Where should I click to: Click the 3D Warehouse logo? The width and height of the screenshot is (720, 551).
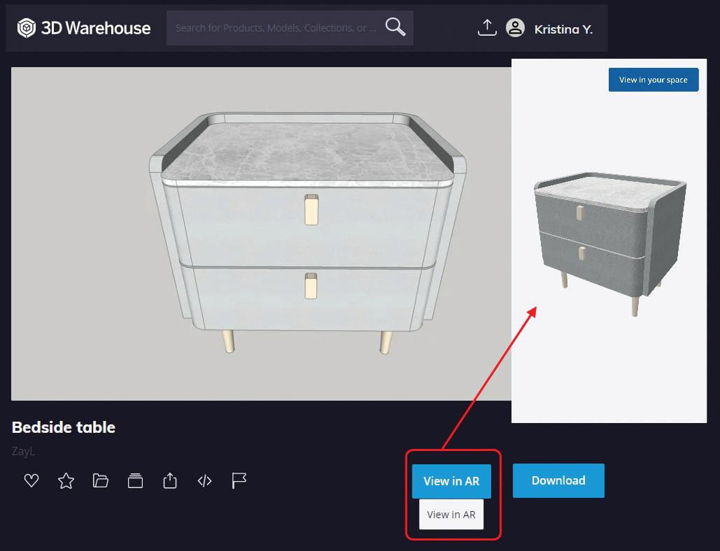click(84, 28)
